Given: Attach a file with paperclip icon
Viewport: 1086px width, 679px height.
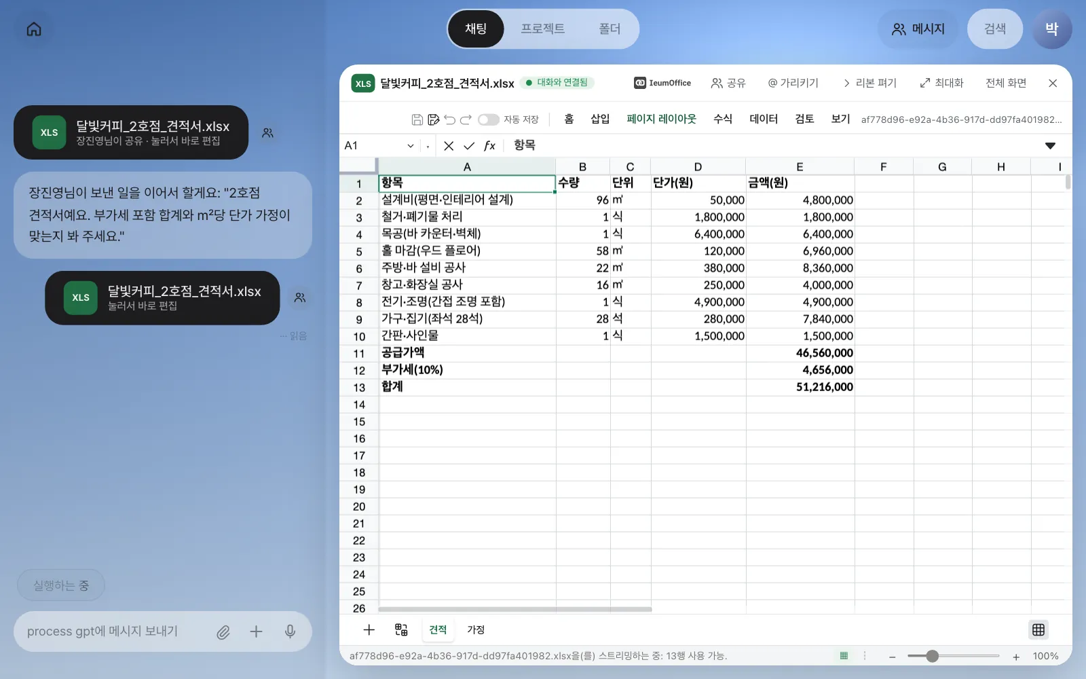Looking at the screenshot, I should pos(223,632).
